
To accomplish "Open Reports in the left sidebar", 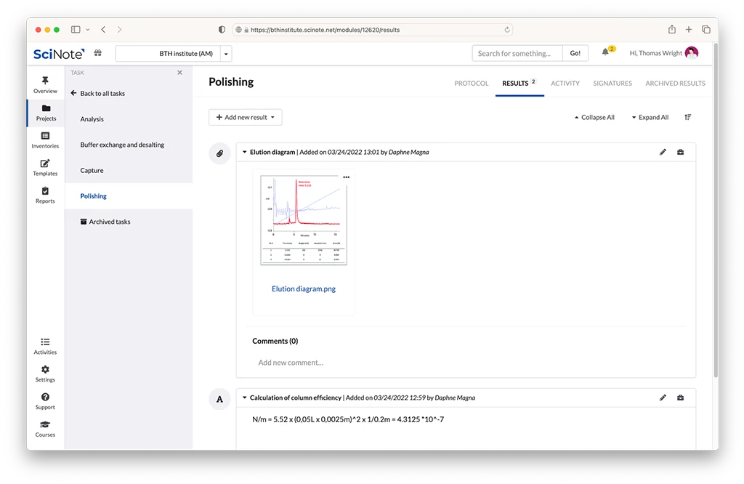I will (45, 195).
